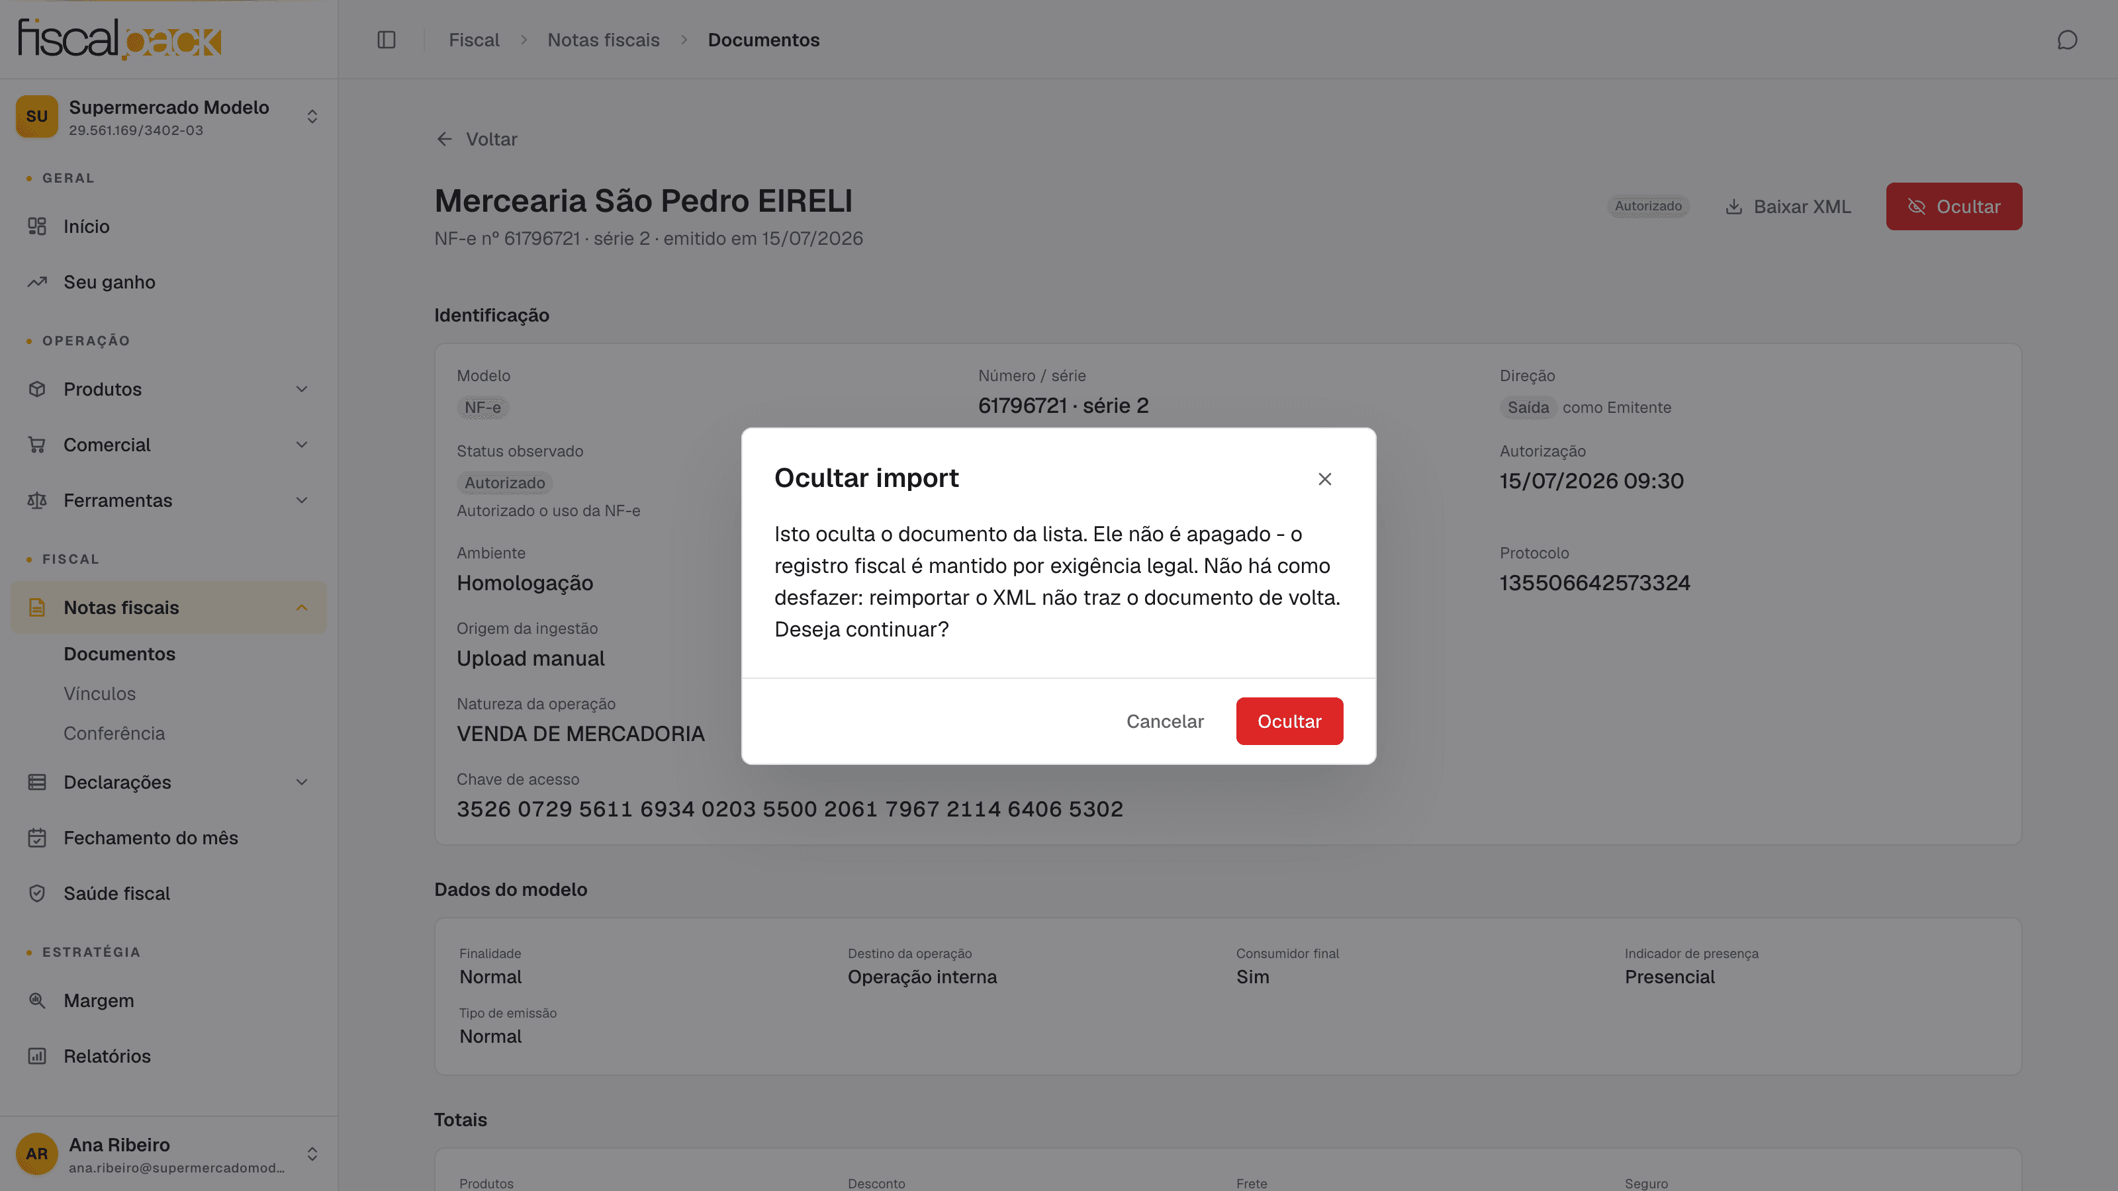The image size is (2118, 1191).
Task: Click the Saída direction badge
Action: pyautogui.click(x=1528, y=407)
